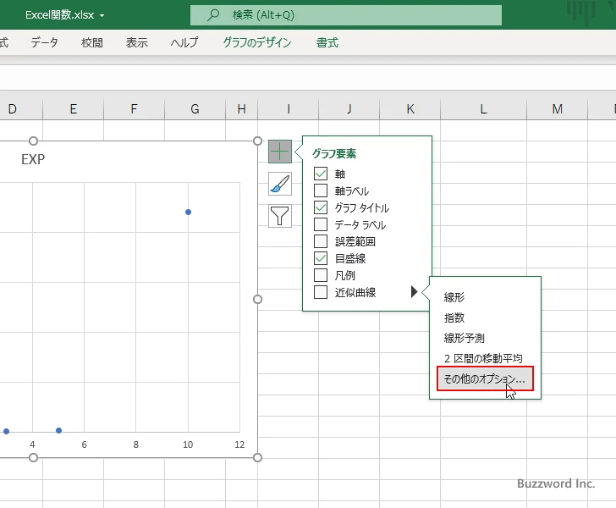Turn on the データ ラベル checkbox

tap(321, 224)
